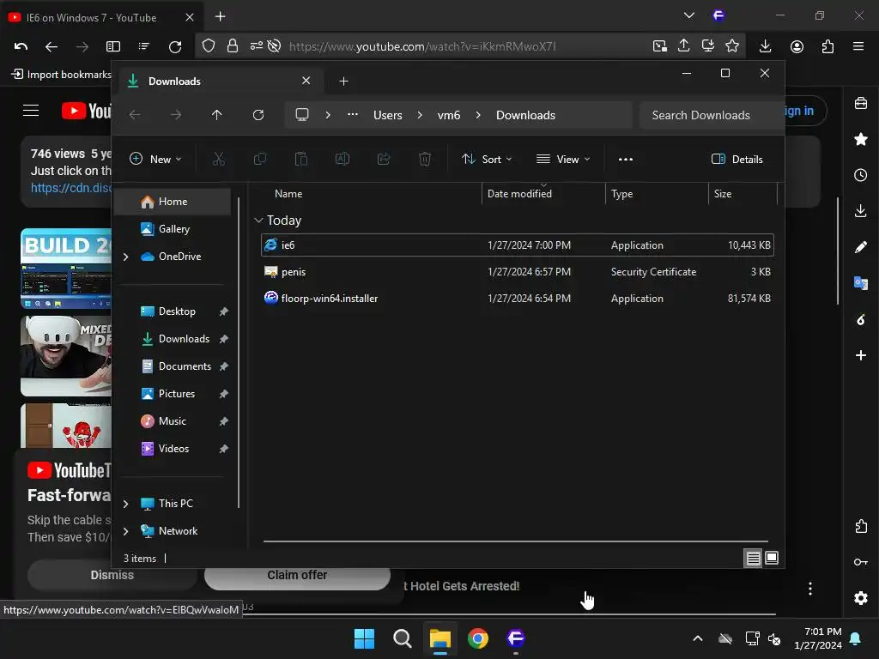Open hidden breadcrumb ellipsis in address bar
Viewport: 879px width, 659px height.
tap(353, 114)
